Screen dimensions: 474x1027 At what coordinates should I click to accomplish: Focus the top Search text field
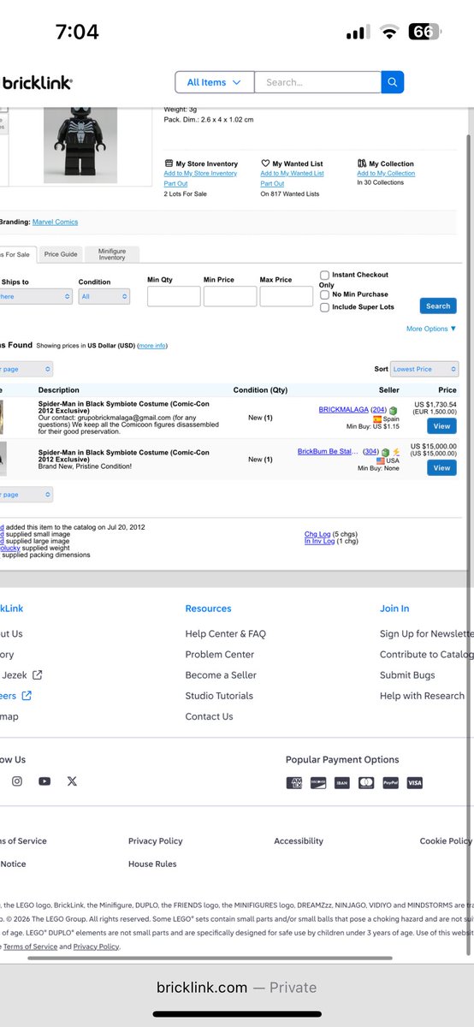pos(317,82)
